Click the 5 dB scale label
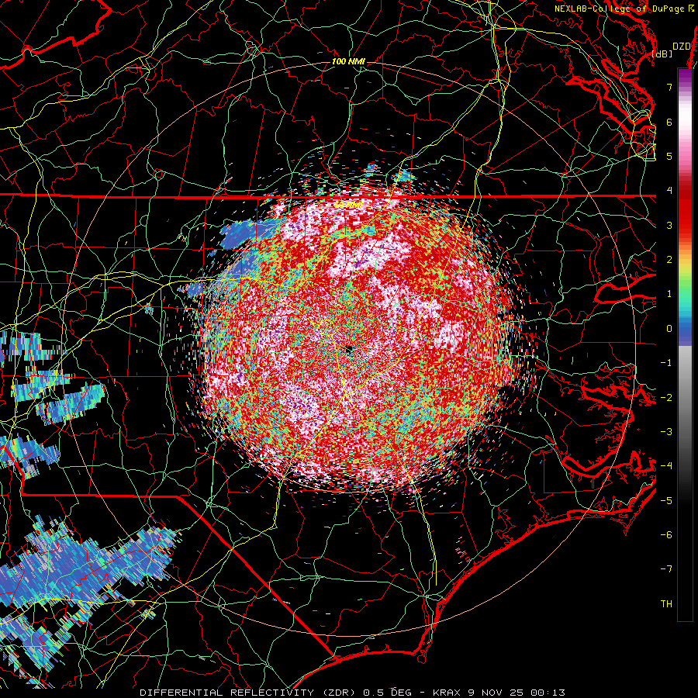Screen dimensions: 698x698 click(669, 156)
